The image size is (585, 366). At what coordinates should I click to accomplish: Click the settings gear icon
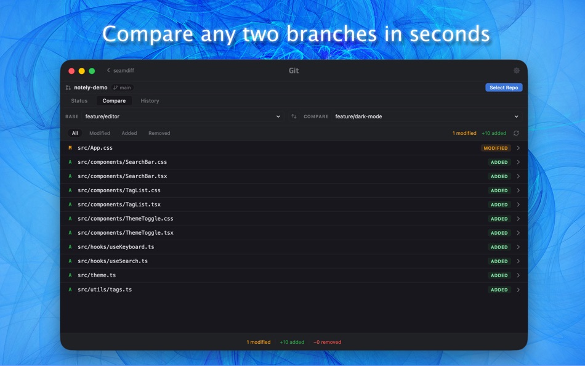[517, 70]
